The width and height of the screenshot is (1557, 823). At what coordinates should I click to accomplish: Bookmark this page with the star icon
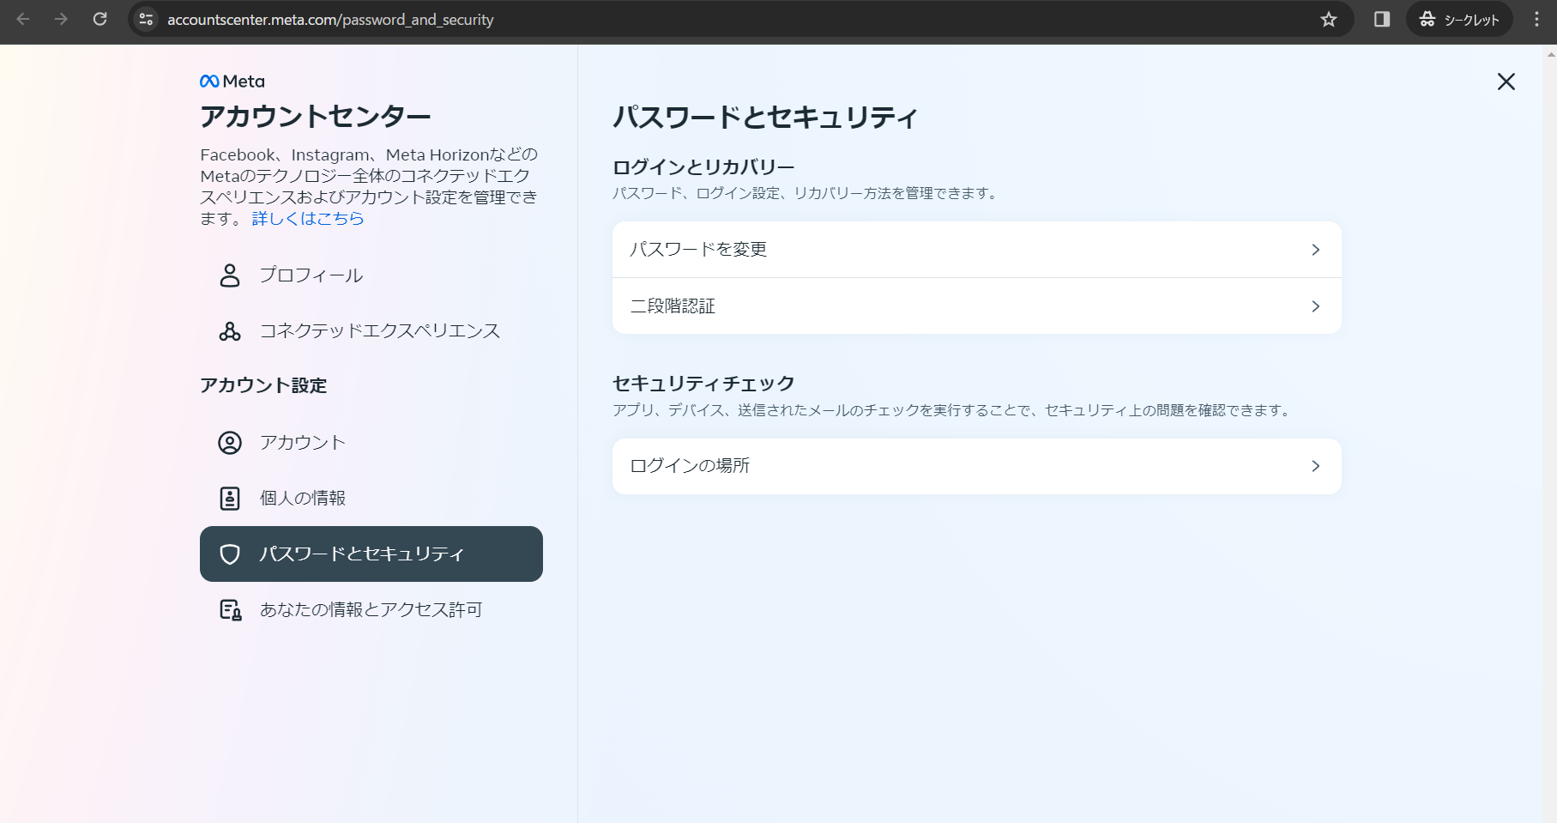tap(1329, 20)
